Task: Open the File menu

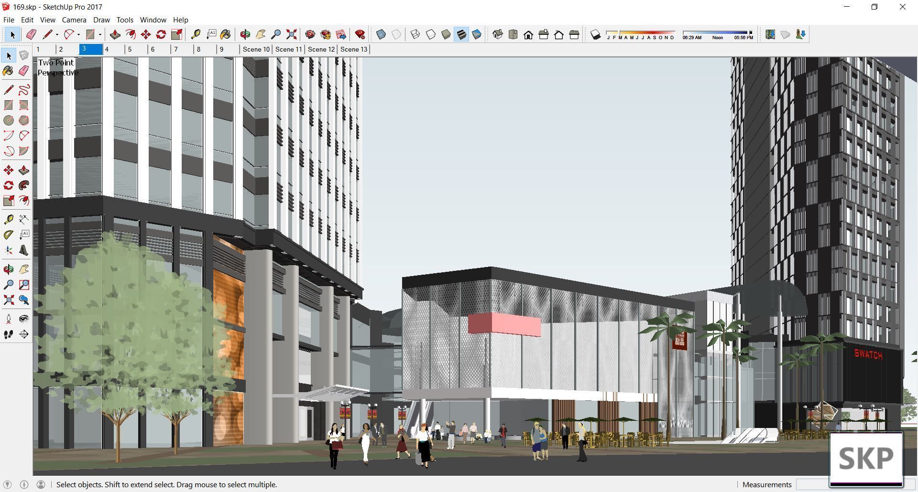Action: pyautogui.click(x=9, y=20)
